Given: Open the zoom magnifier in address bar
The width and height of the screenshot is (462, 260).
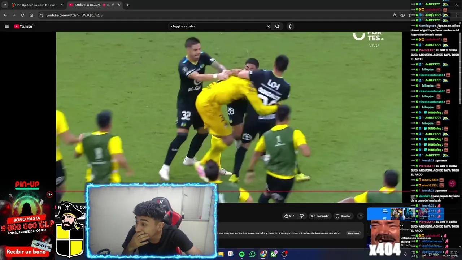Looking at the screenshot, I should (x=395, y=15).
